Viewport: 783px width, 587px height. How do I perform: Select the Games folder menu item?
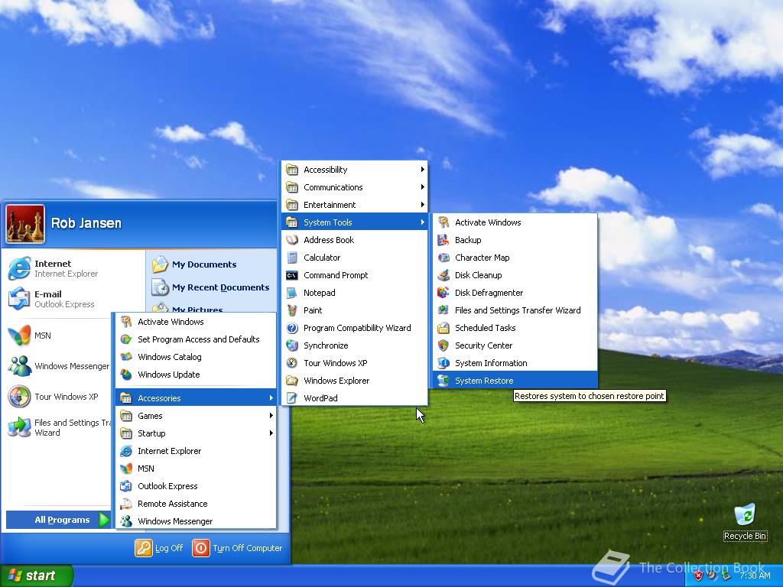pos(196,416)
